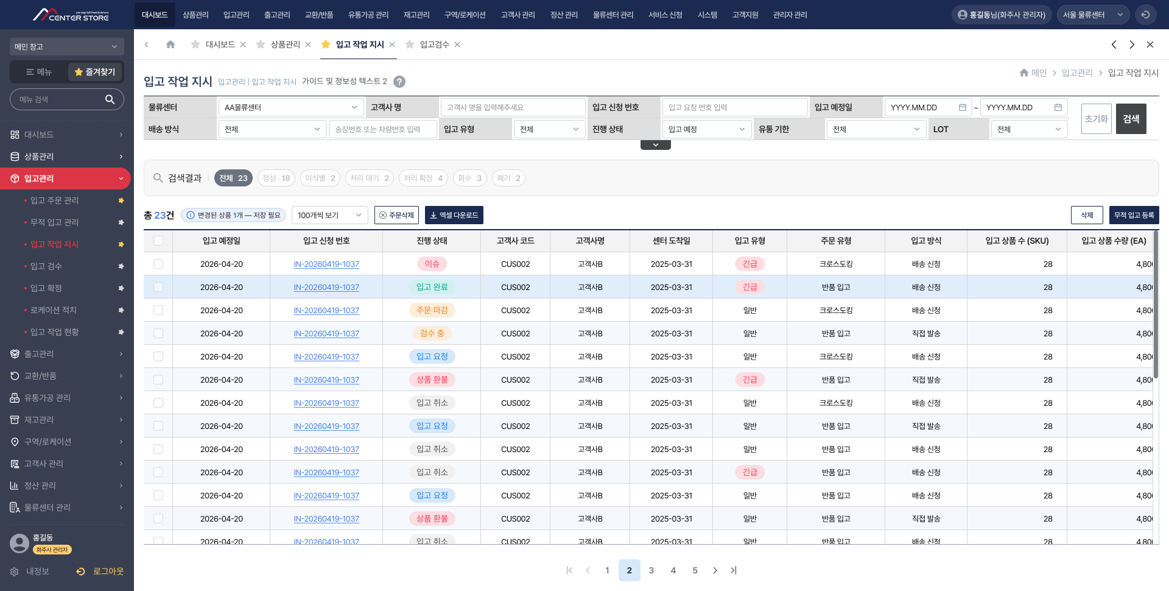Open 서울 물류센터 selector in header

coord(1094,15)
